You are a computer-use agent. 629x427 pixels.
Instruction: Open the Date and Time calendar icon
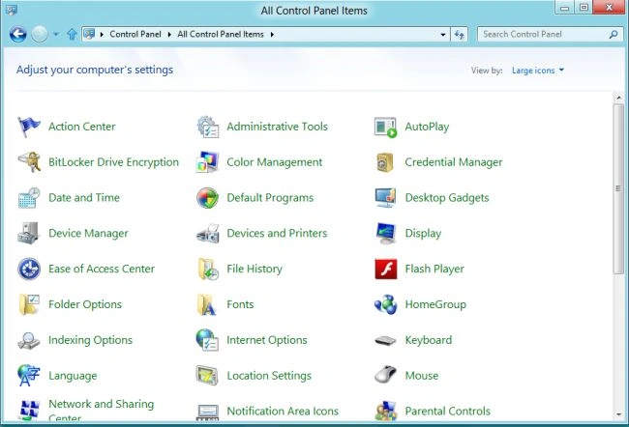click(x=29, y=198)
